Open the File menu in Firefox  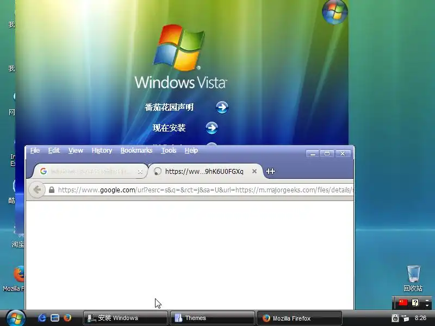35,151
